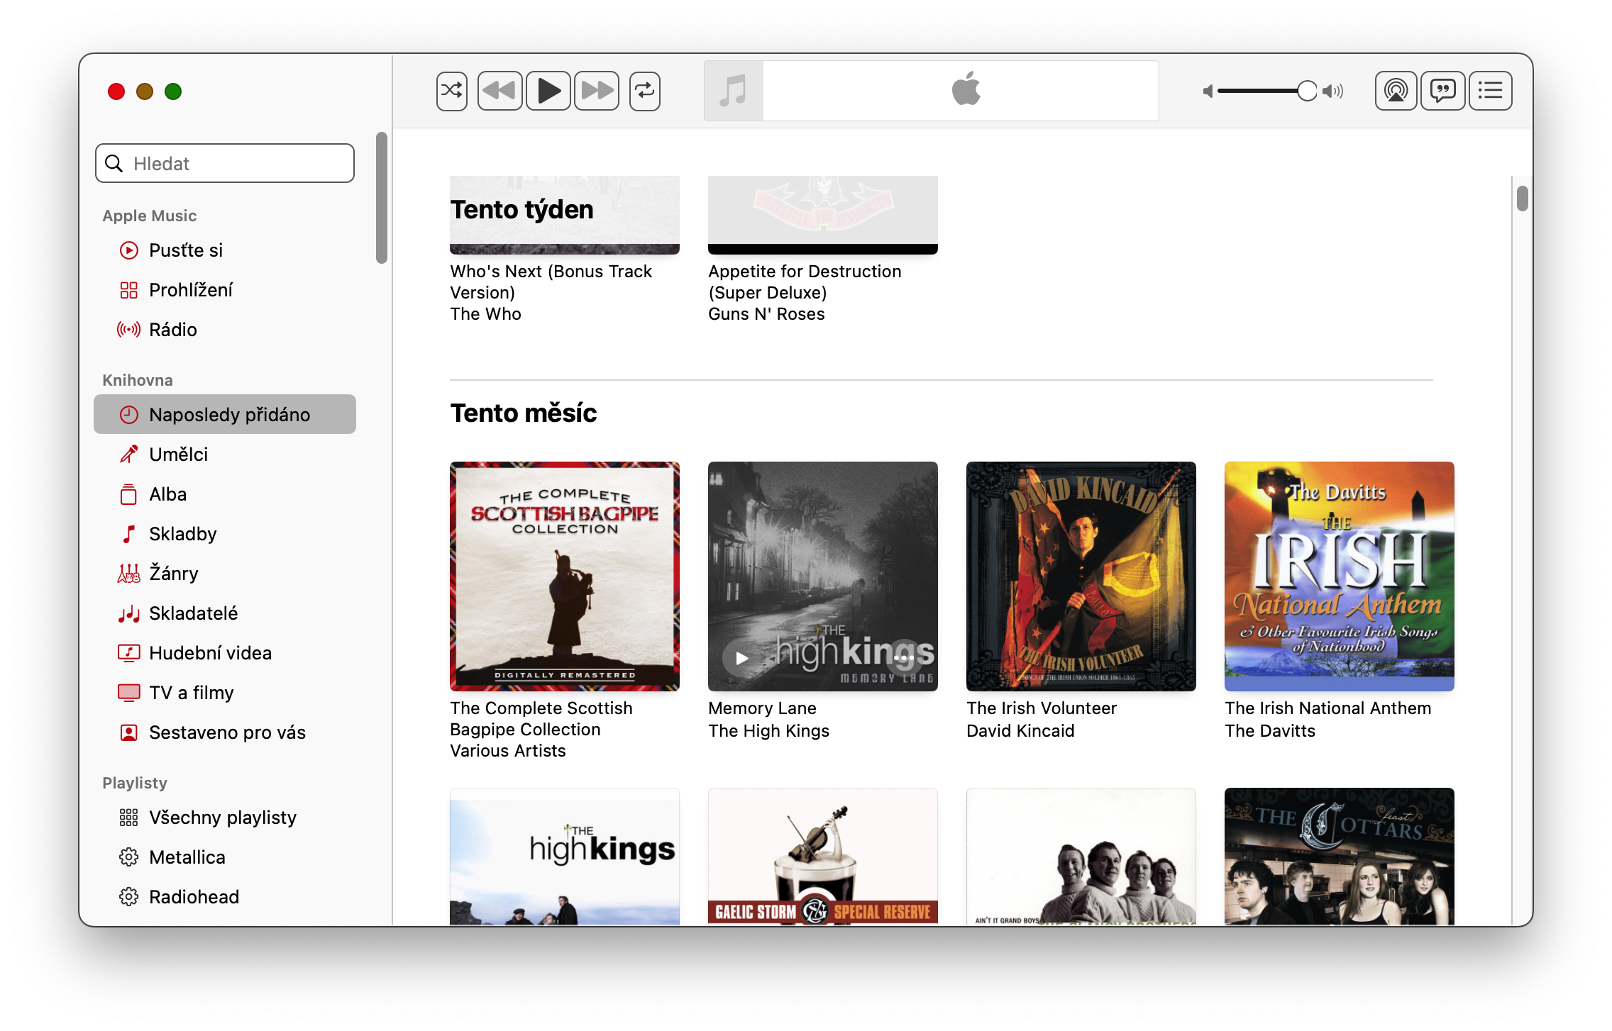Click the Metallica smart playlist gear icon
Screen dimensions: 1612x1031
(129, 857)
